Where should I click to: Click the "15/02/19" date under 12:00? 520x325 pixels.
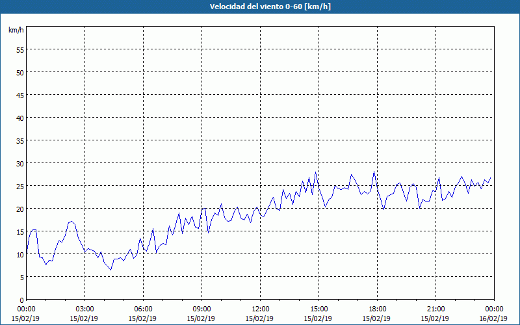(259, 318)
